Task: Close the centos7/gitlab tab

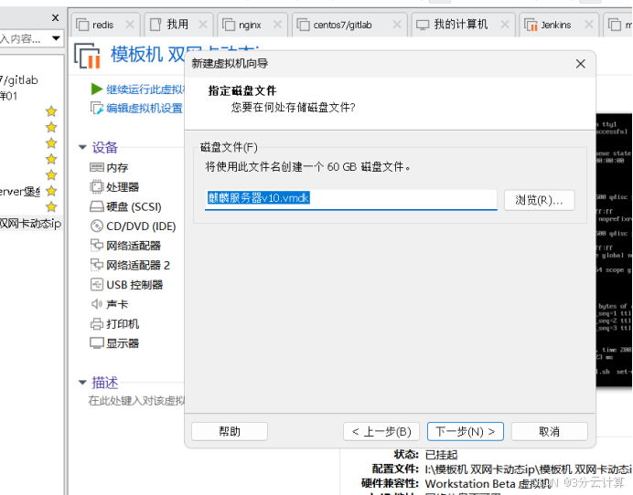Action: (x=397, y=25)
